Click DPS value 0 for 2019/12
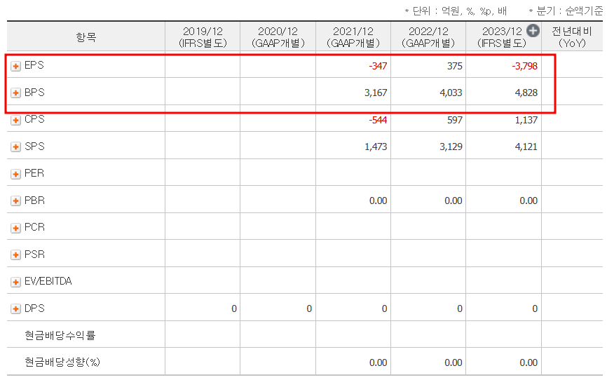The image size is (607, 380). click(234, 308)
